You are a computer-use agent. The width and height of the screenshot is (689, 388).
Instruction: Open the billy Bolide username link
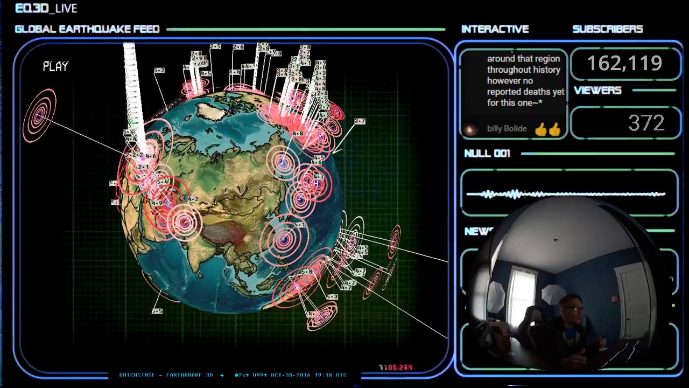click(507, 129)
